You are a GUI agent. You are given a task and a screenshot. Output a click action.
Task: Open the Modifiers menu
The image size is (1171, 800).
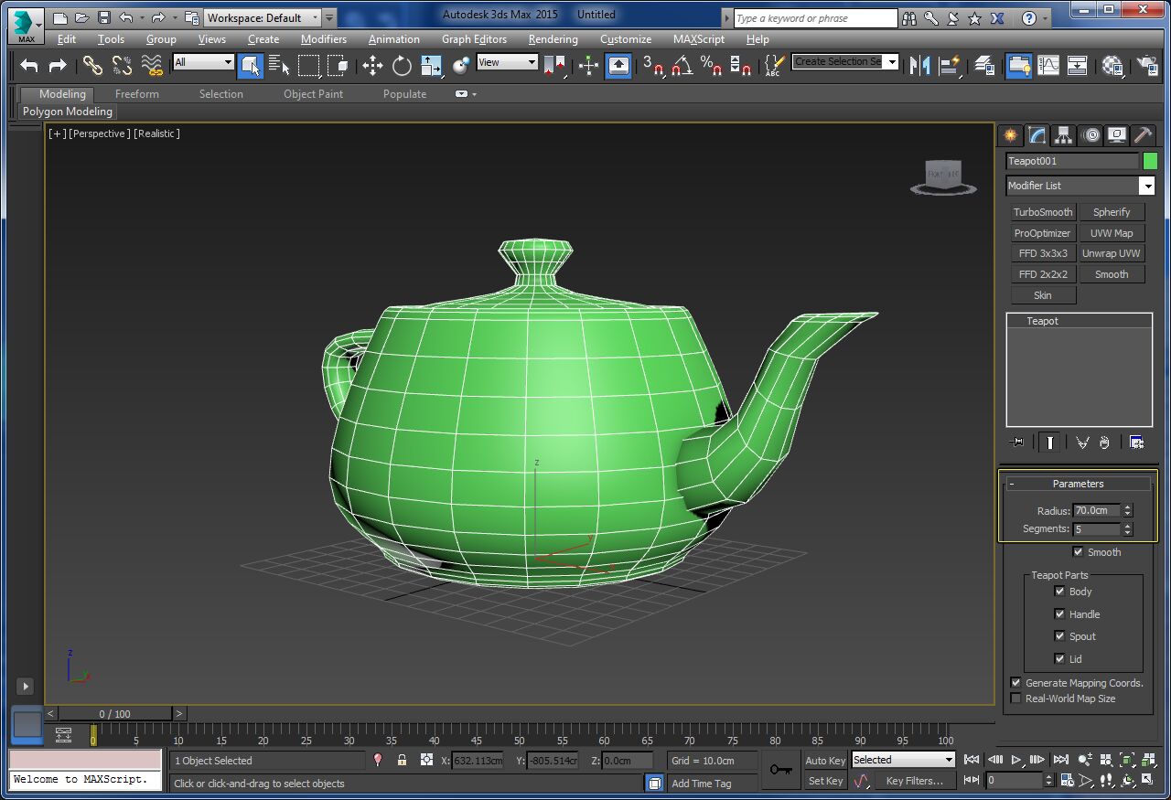click(324, 38)
